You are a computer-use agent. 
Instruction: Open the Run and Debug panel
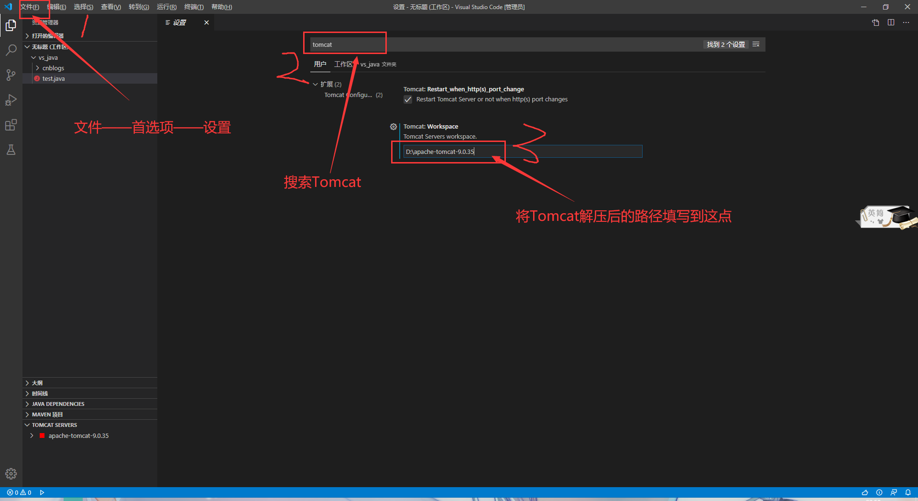11,100
